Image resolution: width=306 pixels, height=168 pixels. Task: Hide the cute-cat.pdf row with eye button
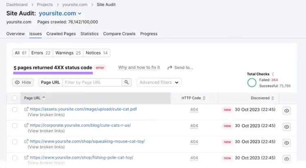click(x=286, y=111)
